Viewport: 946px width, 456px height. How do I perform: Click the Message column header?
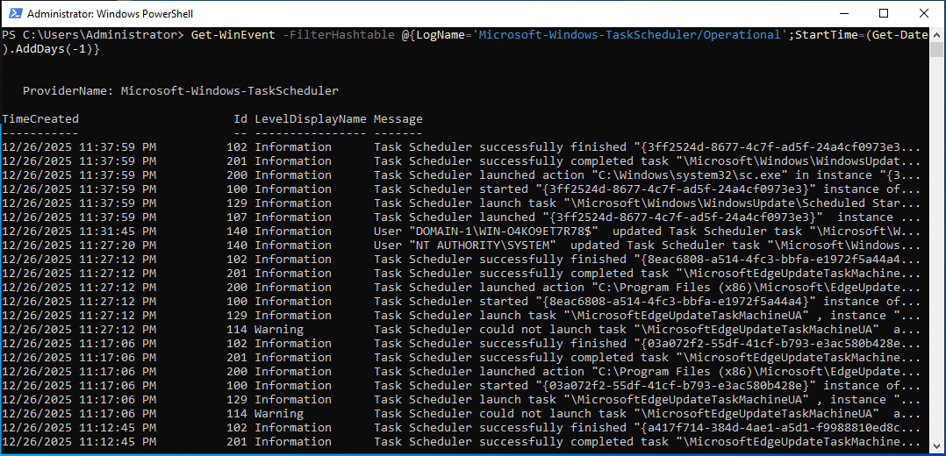(398, 119)
